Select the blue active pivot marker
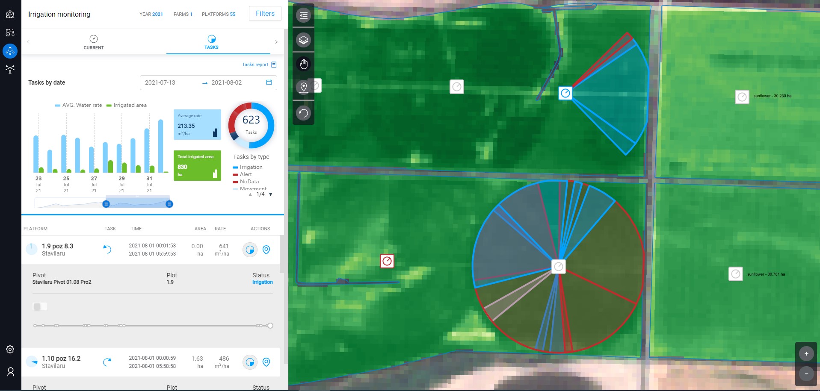This screenshot has width=820, height=391. 565,93
